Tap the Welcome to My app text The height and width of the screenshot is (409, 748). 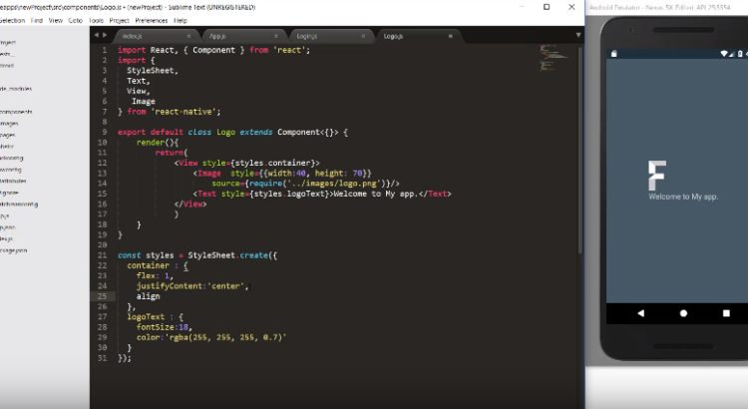[683, 197]
